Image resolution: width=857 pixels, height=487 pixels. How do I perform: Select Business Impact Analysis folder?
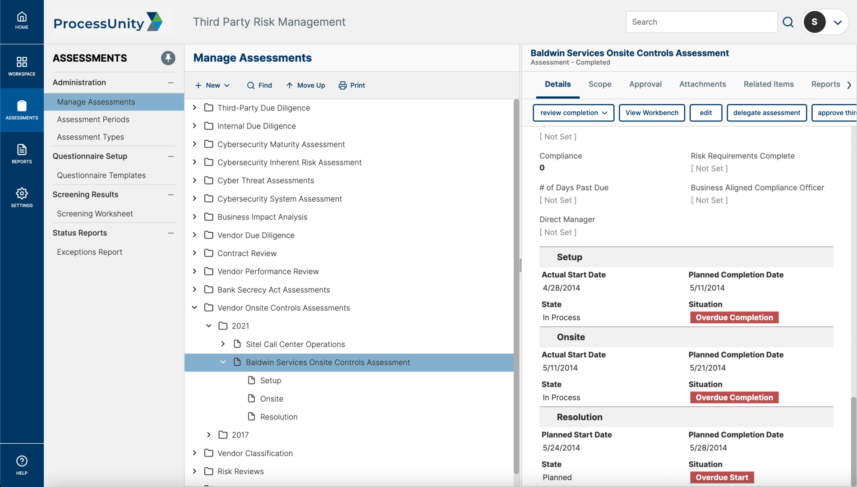(262, 217)
